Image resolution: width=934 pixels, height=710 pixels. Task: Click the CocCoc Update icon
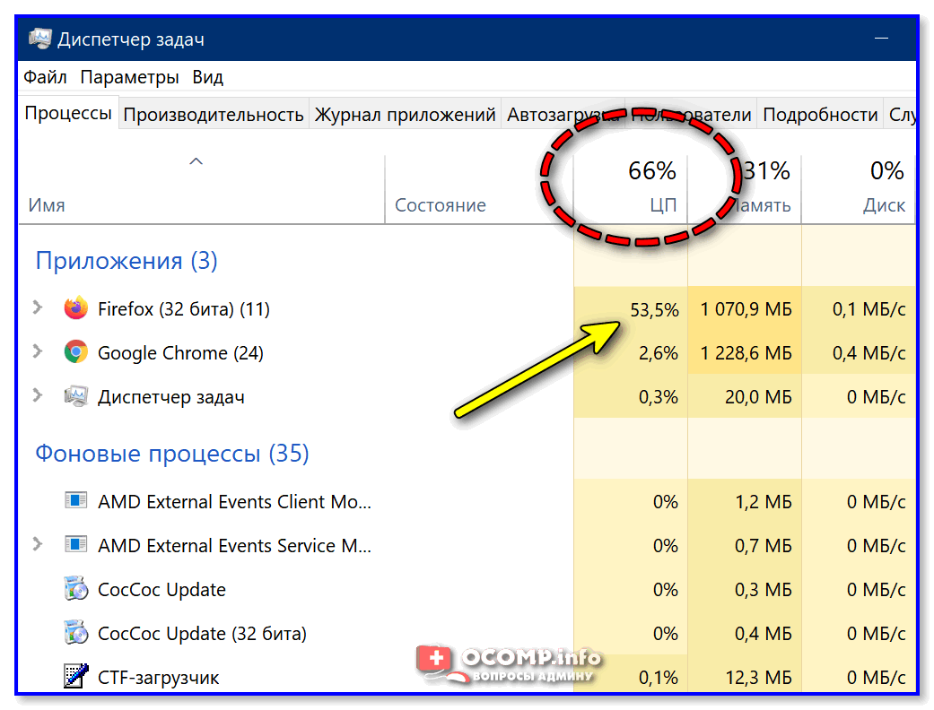(76, 590)
